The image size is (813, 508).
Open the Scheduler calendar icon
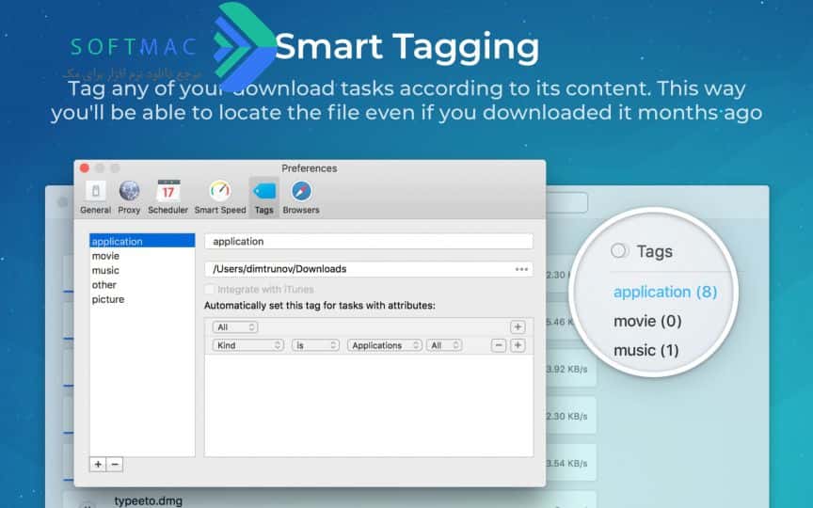click(168, 198)
